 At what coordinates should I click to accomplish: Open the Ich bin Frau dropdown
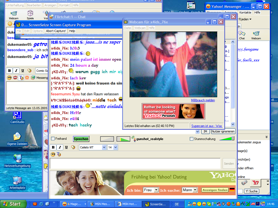pos(156,190)
